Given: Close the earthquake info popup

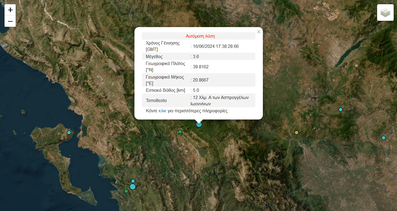Looking at the screenshot, I should 259,32.
